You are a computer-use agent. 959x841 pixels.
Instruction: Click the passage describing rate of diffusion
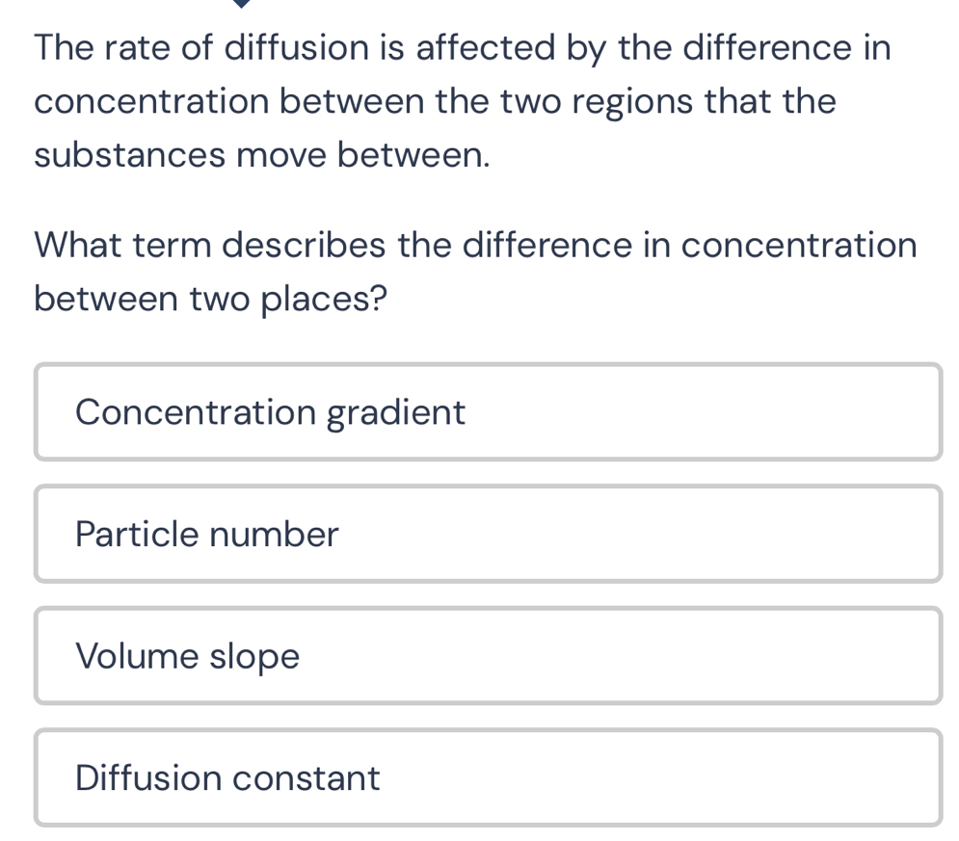point(462,99)
